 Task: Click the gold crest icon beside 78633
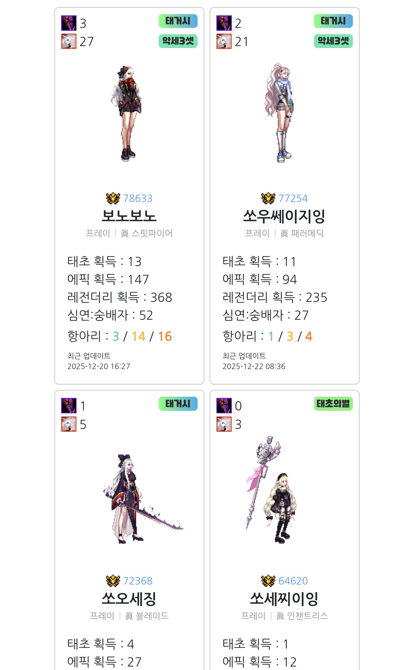pos(113,198)
